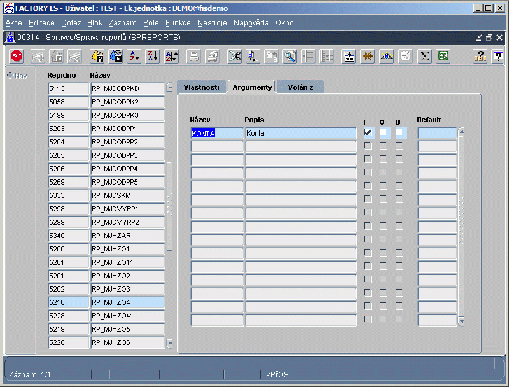Check the D checkbox in KONTA row
The width and height of the screenshot is (509, 387).
coord(399,132)
